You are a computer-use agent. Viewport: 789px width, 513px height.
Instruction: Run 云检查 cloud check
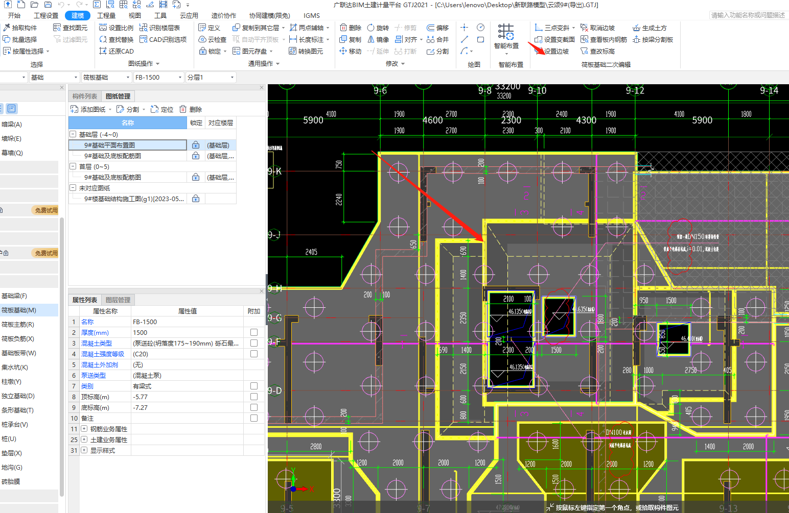tap(213, 39)
